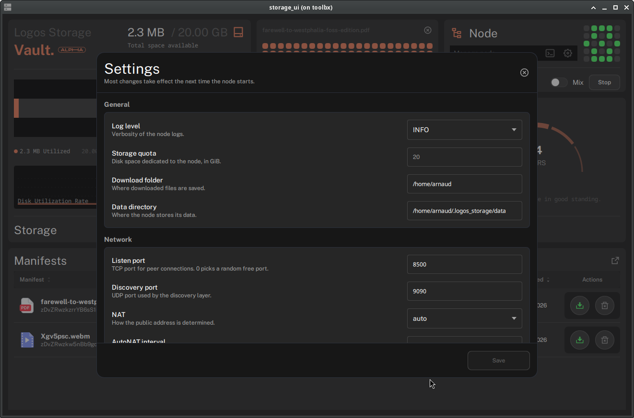Edit the Listen port field
Screen dimensions: 634x418
pos(464,264)
